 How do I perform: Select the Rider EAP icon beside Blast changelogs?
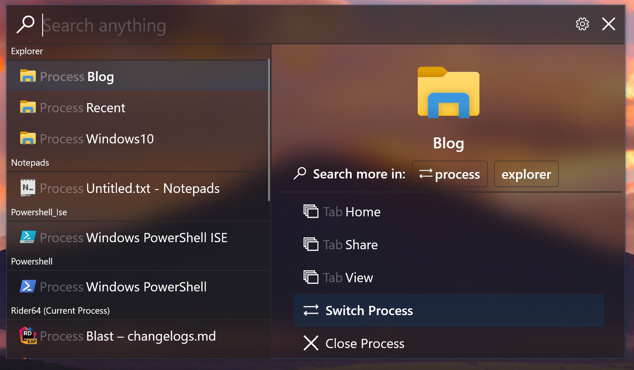point(28,336)
